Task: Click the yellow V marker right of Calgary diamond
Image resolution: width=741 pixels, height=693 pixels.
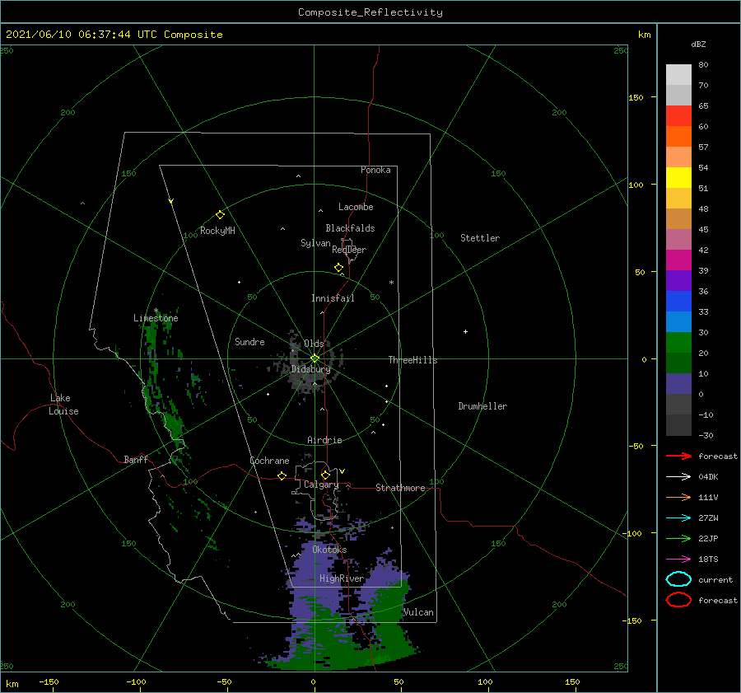Action: coord(342,471)
